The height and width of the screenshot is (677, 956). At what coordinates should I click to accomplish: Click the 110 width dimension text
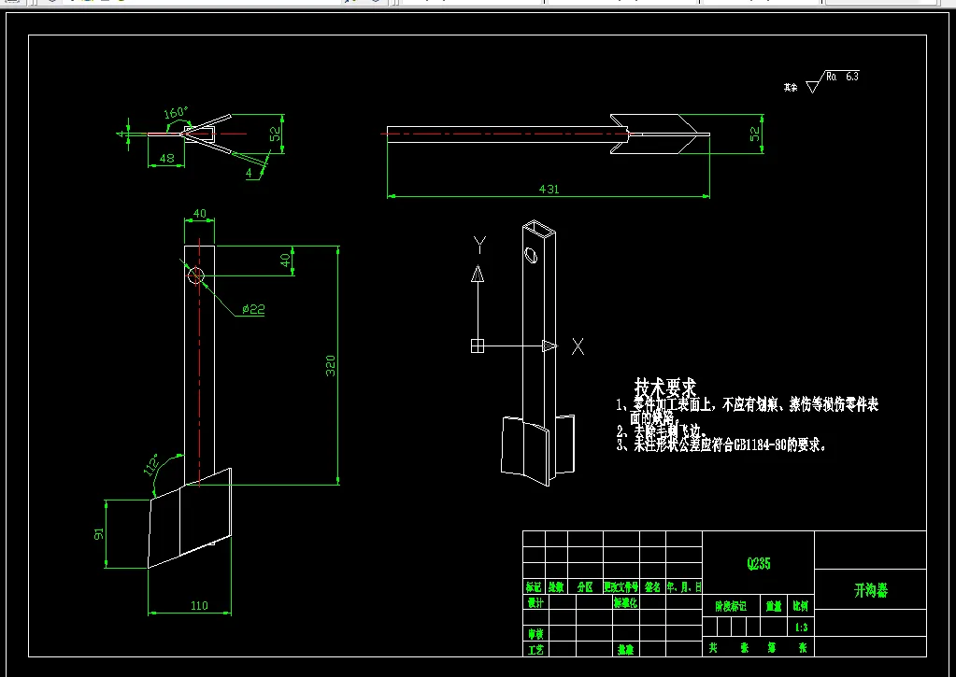point(199,606)
